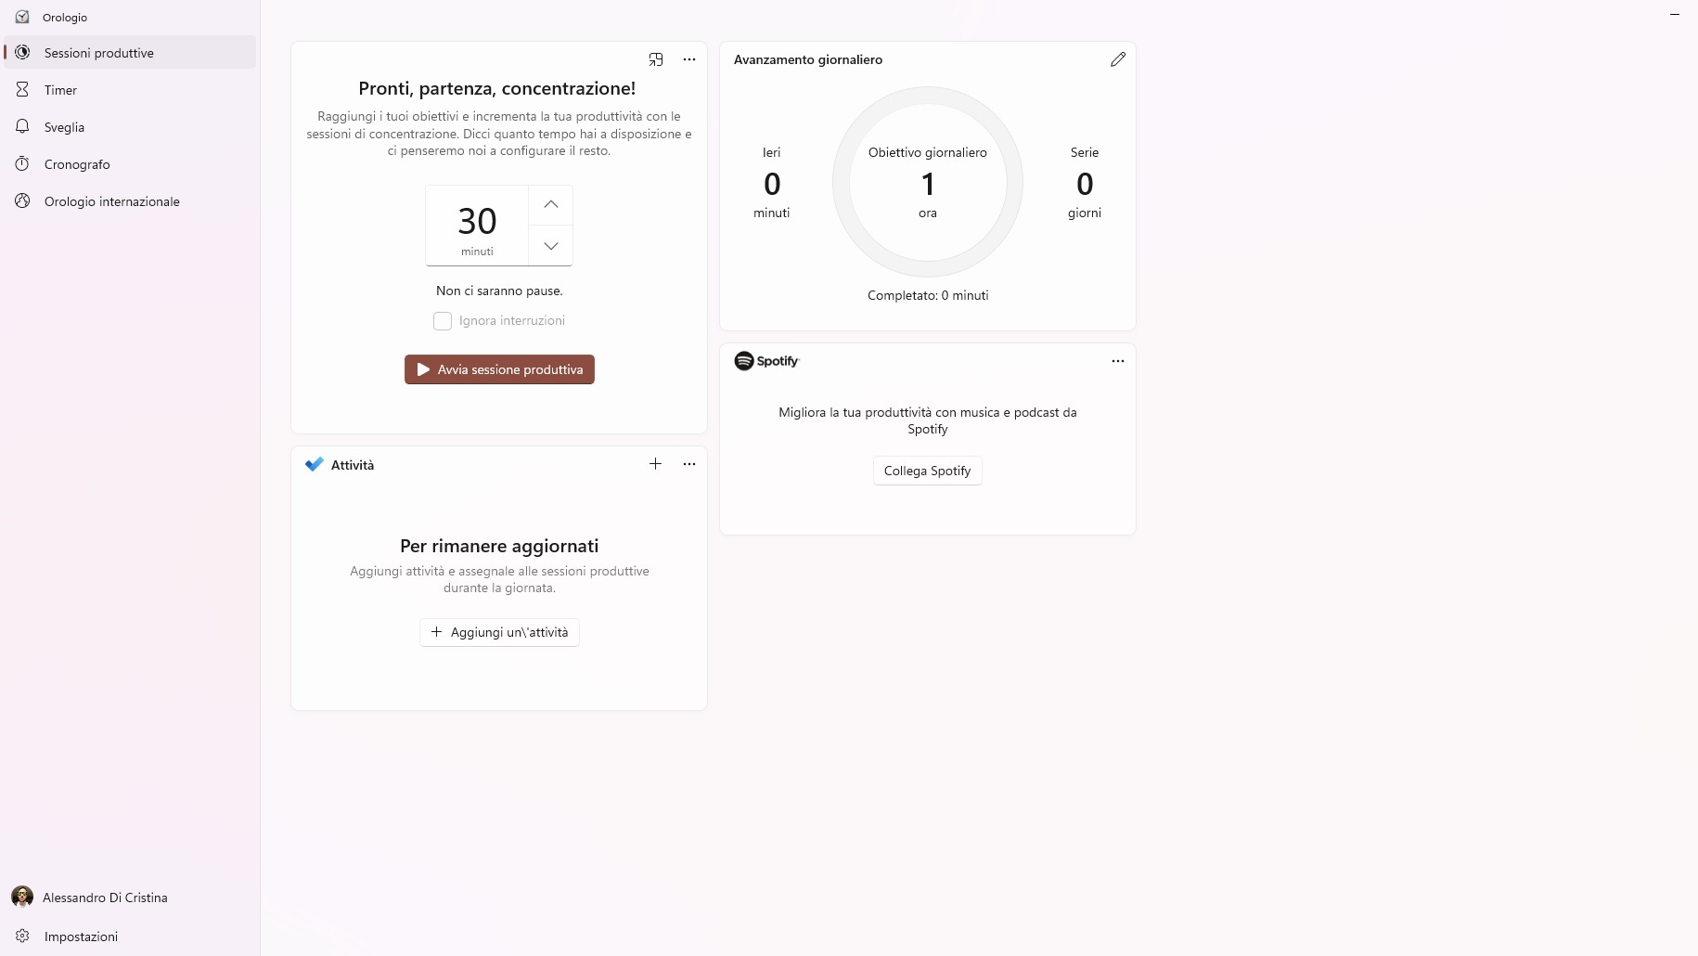This screenshot has width=1698, height=956.
Task: Click the Collega Spotify button
Action: click(927, 471)
